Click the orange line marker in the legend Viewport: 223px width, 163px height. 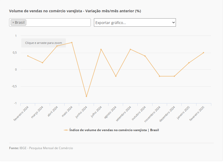click(x=66, y=130)
